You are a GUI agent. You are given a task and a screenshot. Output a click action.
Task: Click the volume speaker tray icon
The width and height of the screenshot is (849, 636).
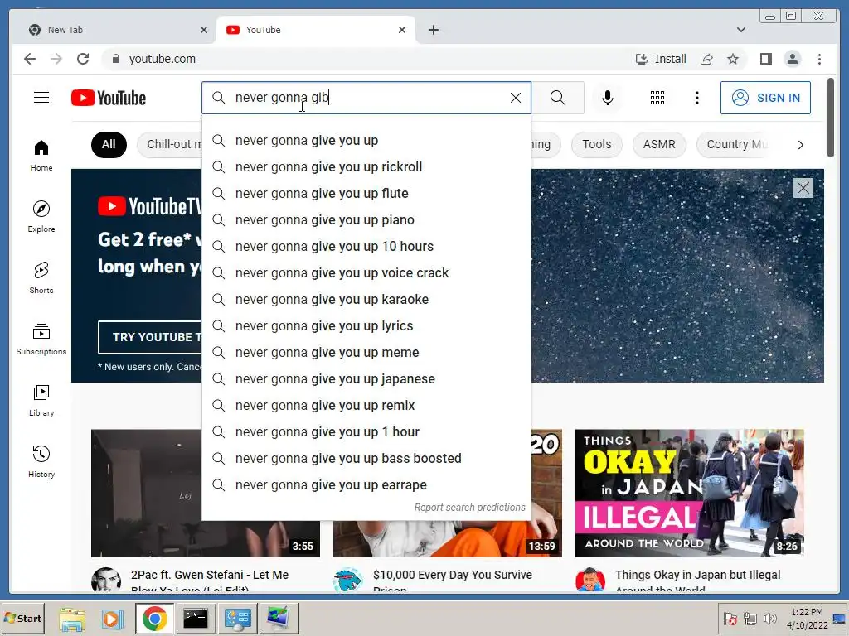(x=769, y=618)
